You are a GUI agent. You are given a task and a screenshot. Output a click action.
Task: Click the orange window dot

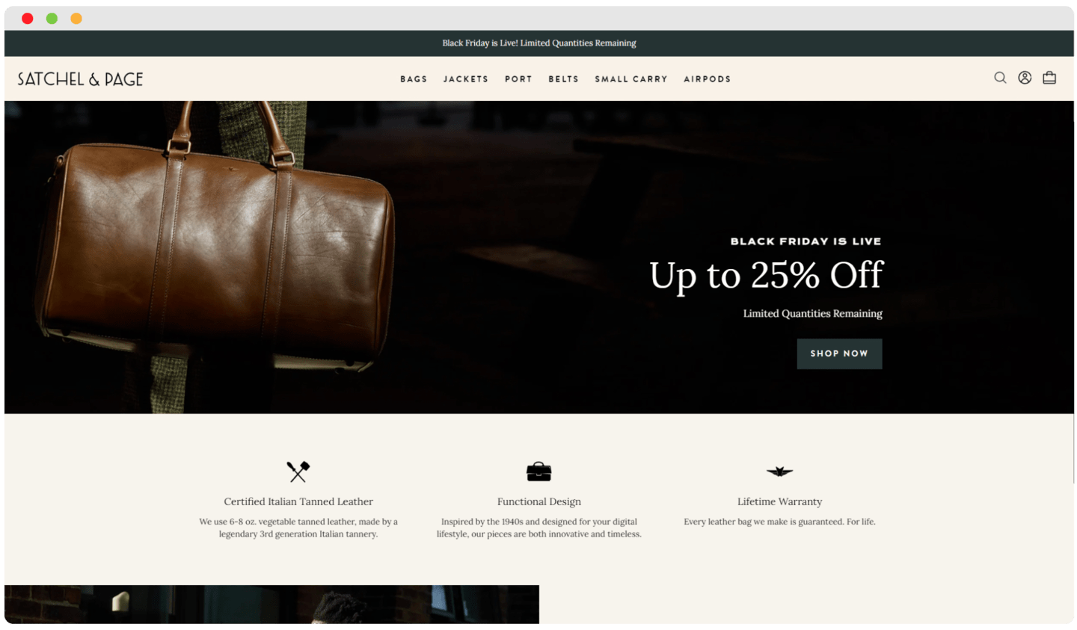(x=76, y=19)
